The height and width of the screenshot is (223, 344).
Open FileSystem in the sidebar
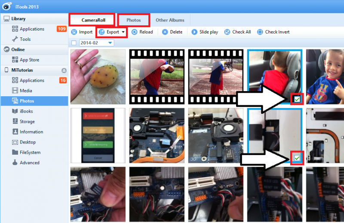coord(30,153)
